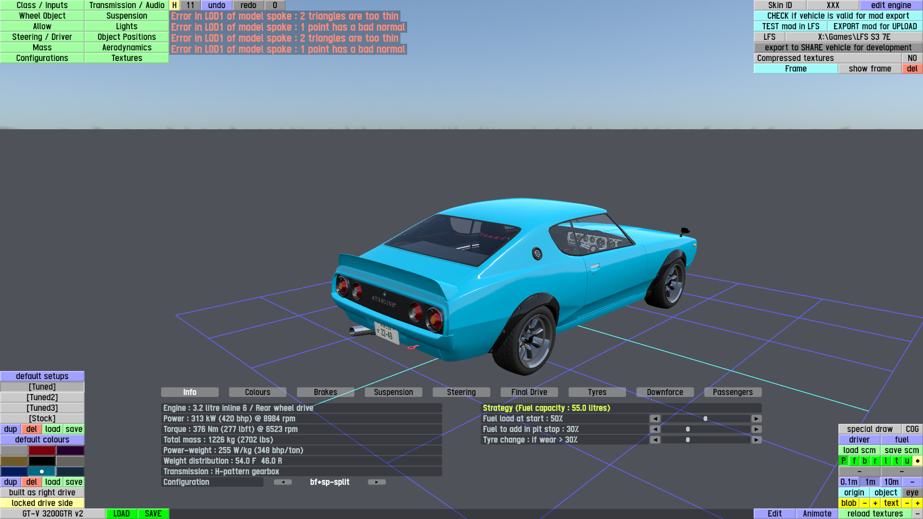The width and height of the screenshot is (923, 519).
Task: Previous configuration arrow beside bf+sp-split
Action: 283,482
